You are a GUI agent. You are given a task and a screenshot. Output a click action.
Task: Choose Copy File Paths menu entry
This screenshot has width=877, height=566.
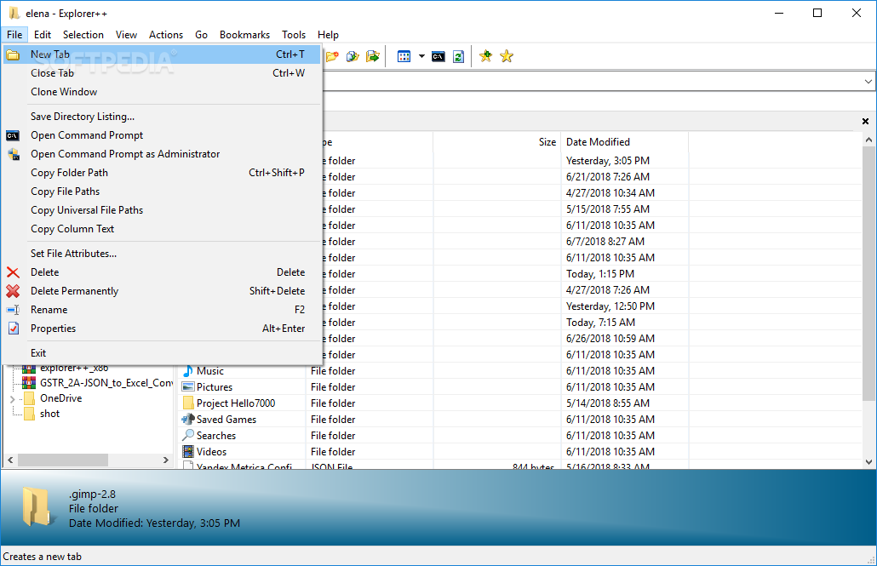[162, 192]
